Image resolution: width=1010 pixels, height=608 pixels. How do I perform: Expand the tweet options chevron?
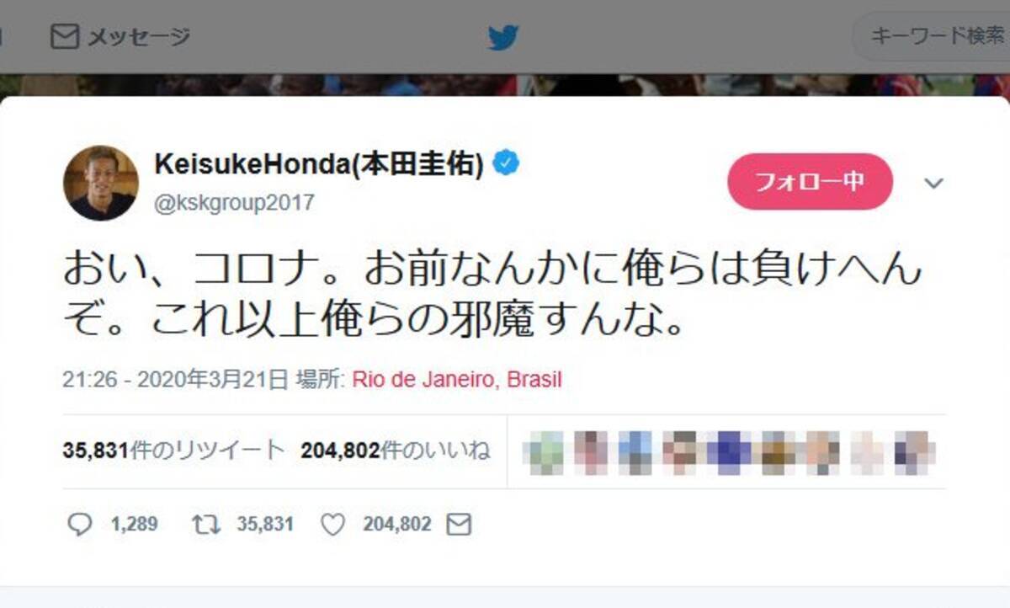pyautogui.click(x=933, y=184)
